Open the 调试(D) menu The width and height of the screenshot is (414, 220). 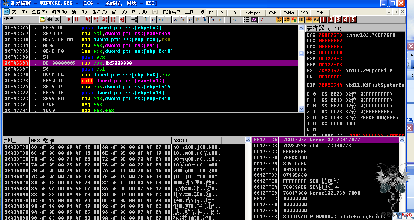coord(59,12)
